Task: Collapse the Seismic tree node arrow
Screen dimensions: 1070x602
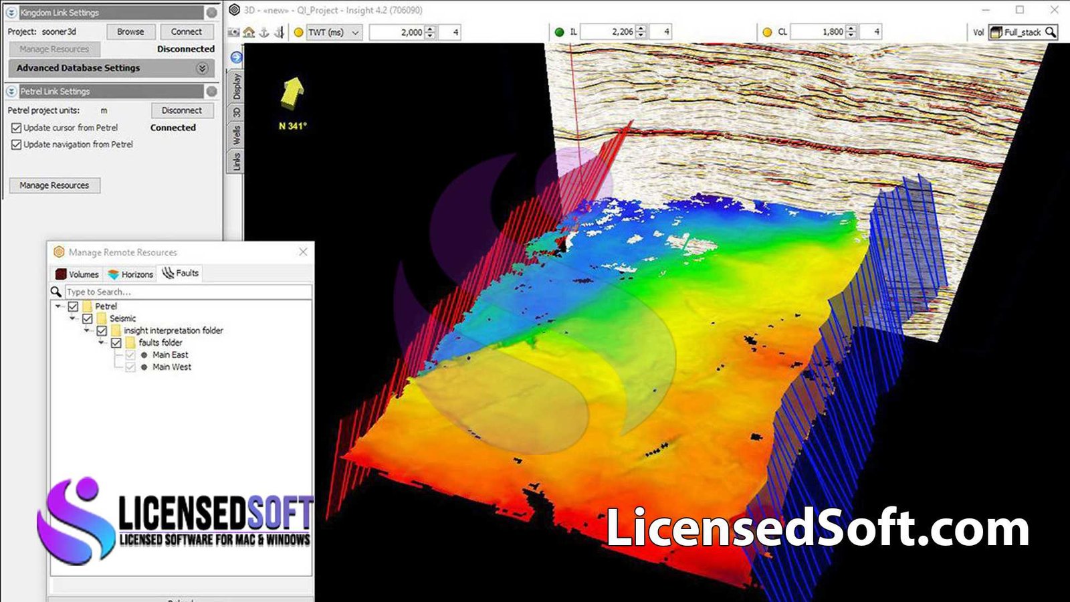Action: pyautogui.click(x=73, y=318)
